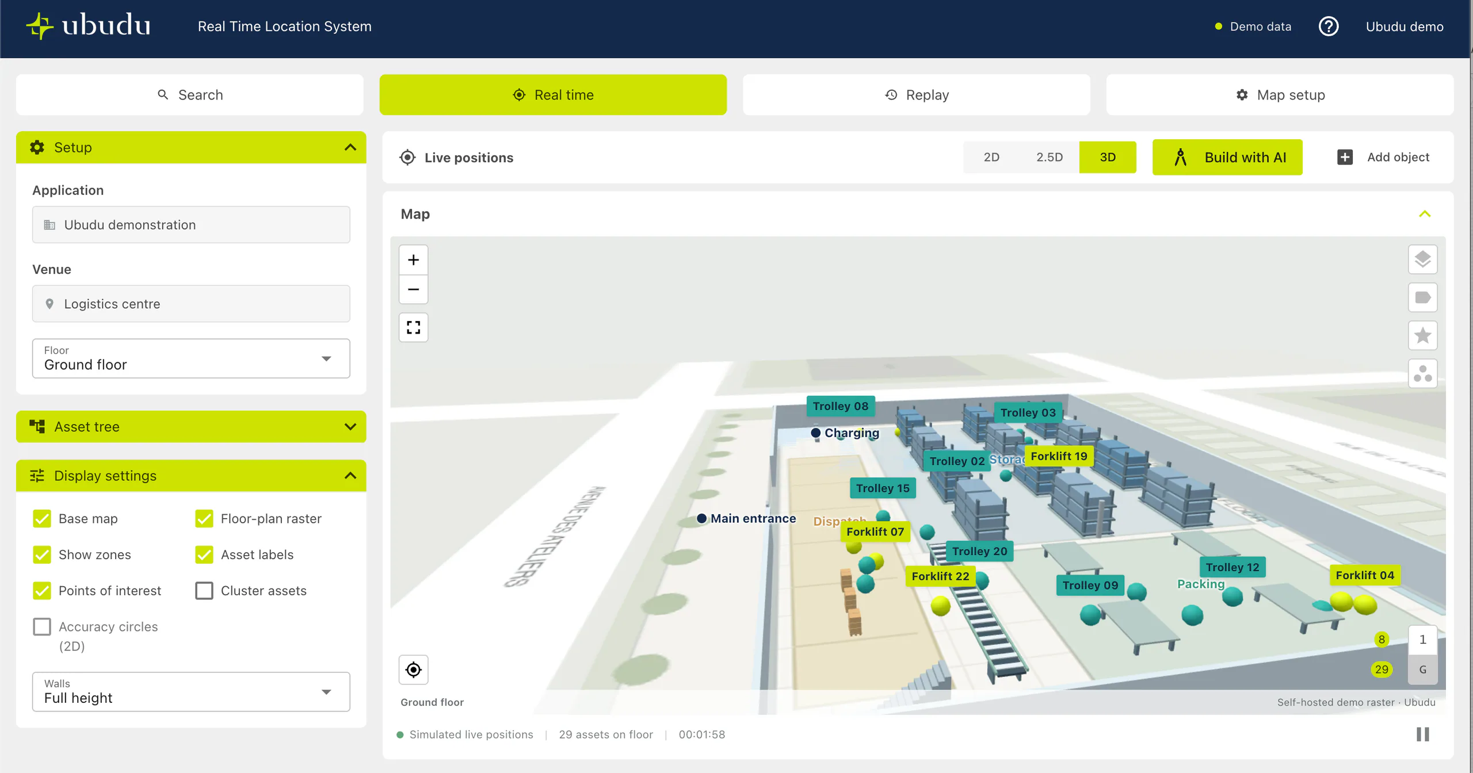Open the Map setup tab
Viewport: 1473px width, 773px height.
[x=1280, y=95]
